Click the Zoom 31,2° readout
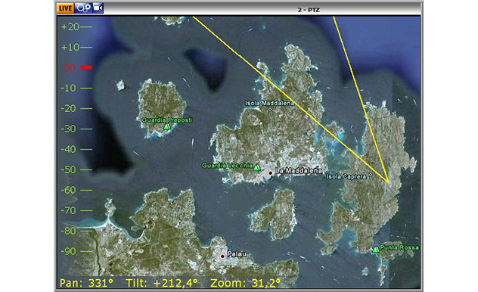Viewport: 478px width, 292px height. tap(245, 283)
